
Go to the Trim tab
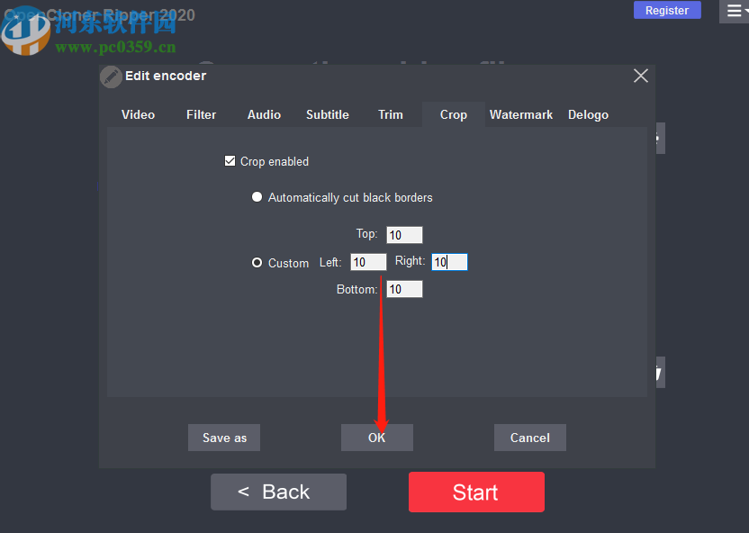(x=391, y=114)
